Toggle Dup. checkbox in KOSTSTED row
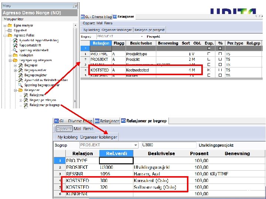The height and width of the screenshot is (199, 266). click(209, 70)
